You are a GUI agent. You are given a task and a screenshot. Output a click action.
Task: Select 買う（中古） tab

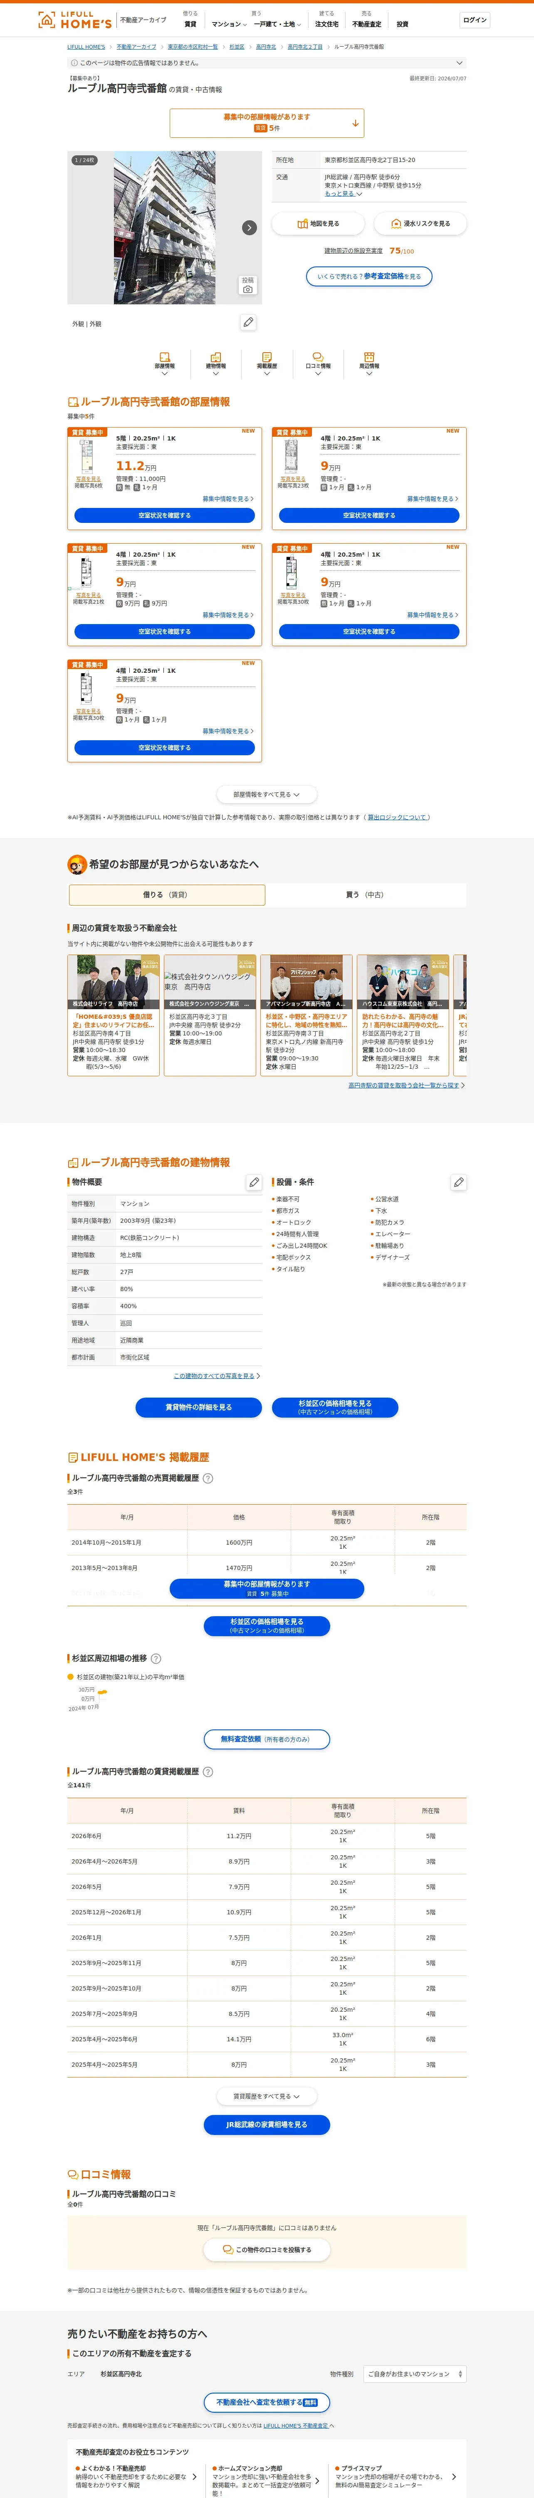click(366, 894)
